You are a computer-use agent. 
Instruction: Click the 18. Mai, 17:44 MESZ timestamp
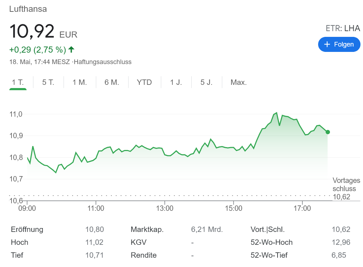click(39, 62)
